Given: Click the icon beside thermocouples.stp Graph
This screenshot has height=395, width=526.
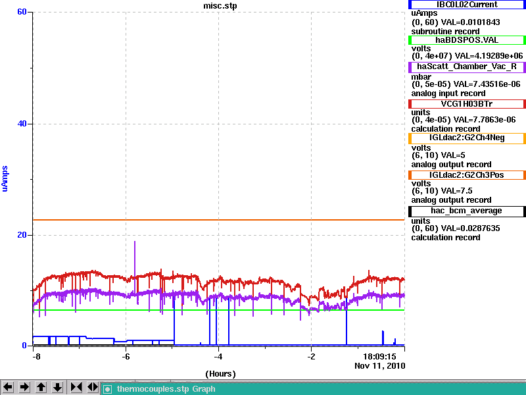Looking at the screenshot, I should pos(108,389).
